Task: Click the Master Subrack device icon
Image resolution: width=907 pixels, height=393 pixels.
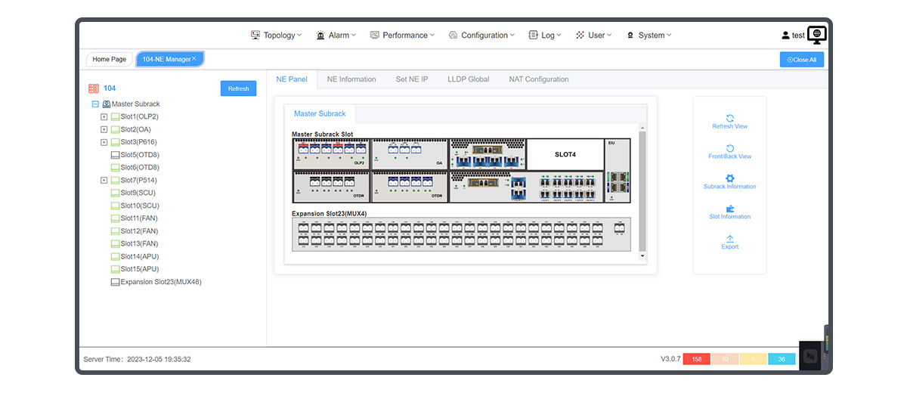Action: click(107, 104)
